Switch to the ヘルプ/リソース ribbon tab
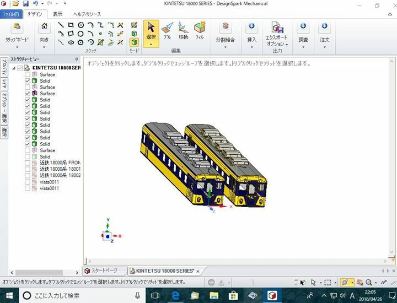The width and height of the screenshot is (397, 303). point(87,14)
